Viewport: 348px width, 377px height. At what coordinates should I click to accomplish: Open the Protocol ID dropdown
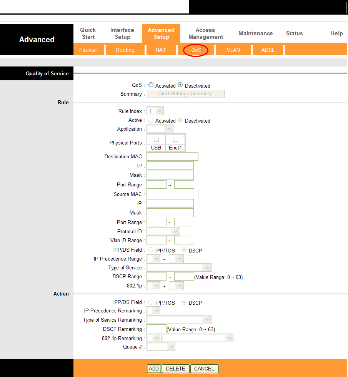click(163, 232)
